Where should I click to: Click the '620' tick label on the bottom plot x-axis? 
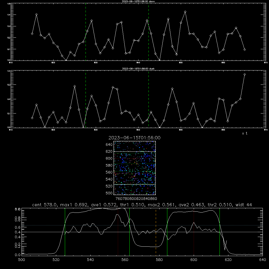[x=228, y=260]
